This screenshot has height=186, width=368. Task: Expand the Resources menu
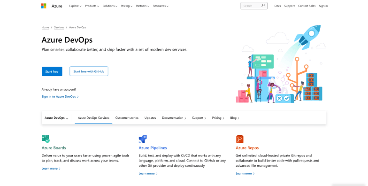point(161,6)
